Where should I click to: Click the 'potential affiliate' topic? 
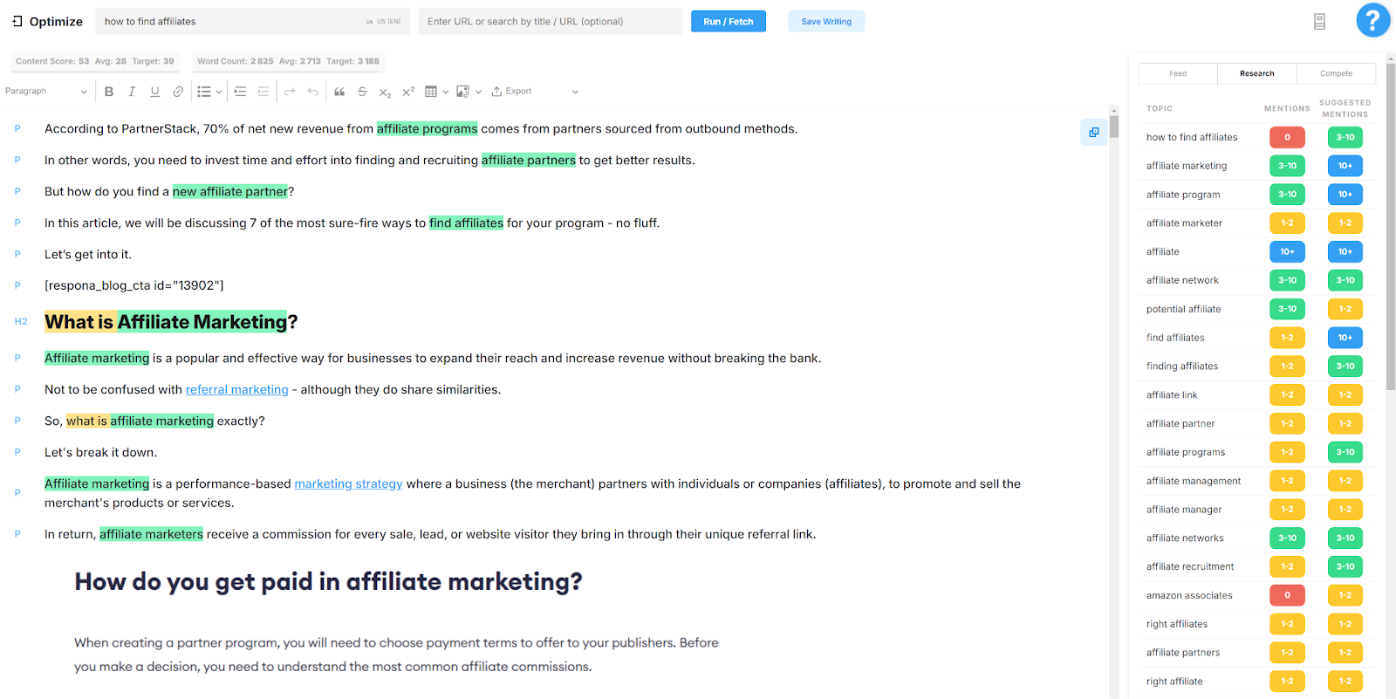tap(1184, 309)
